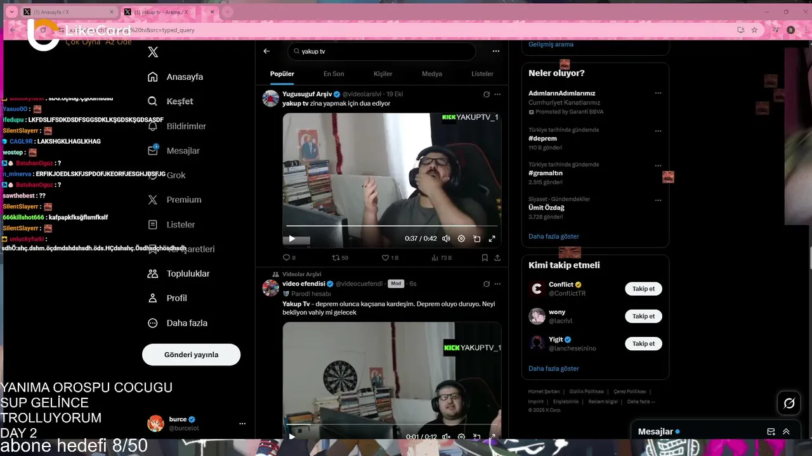Switch to Kişiler tab
This screenshot has height=456, width=812.
pos(383,73)
